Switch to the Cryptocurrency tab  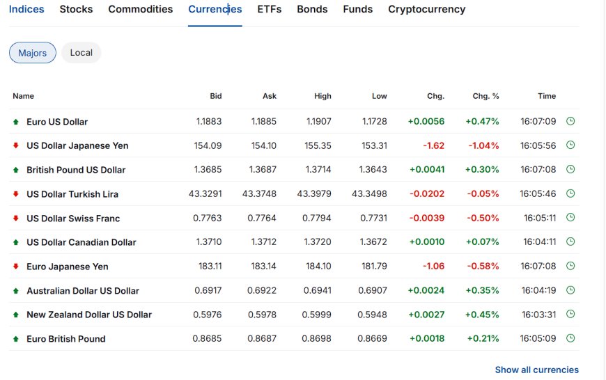[427, 9]
